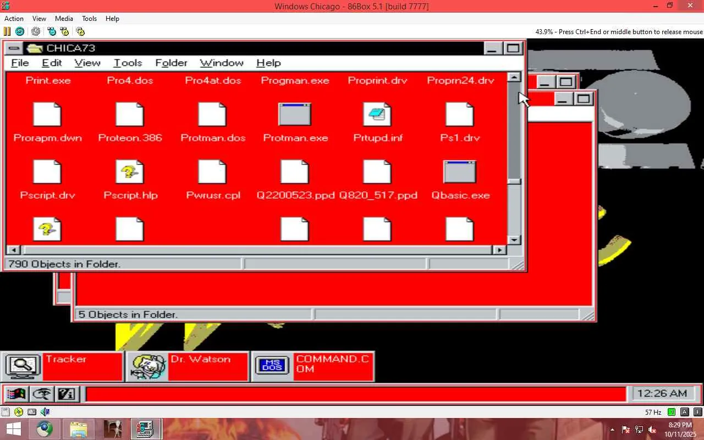Select the Pscript.hlp help file icon
The height and width of the screenshot is (440, 704).
130,172
